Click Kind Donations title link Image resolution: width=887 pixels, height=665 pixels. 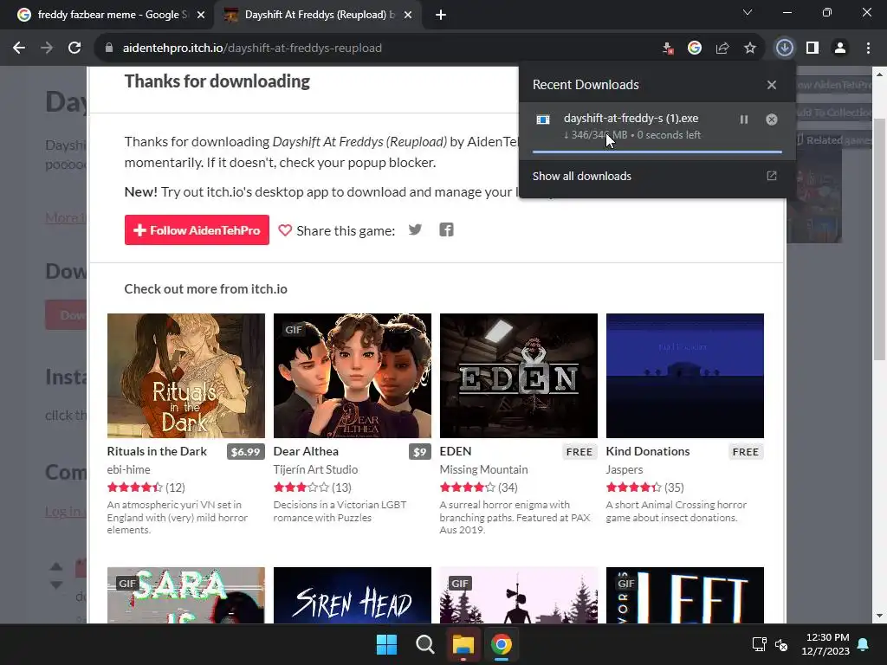[648, 451]
